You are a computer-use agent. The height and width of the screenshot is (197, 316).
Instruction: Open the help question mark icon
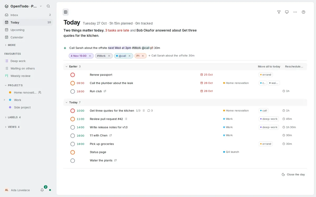[303, 12]
